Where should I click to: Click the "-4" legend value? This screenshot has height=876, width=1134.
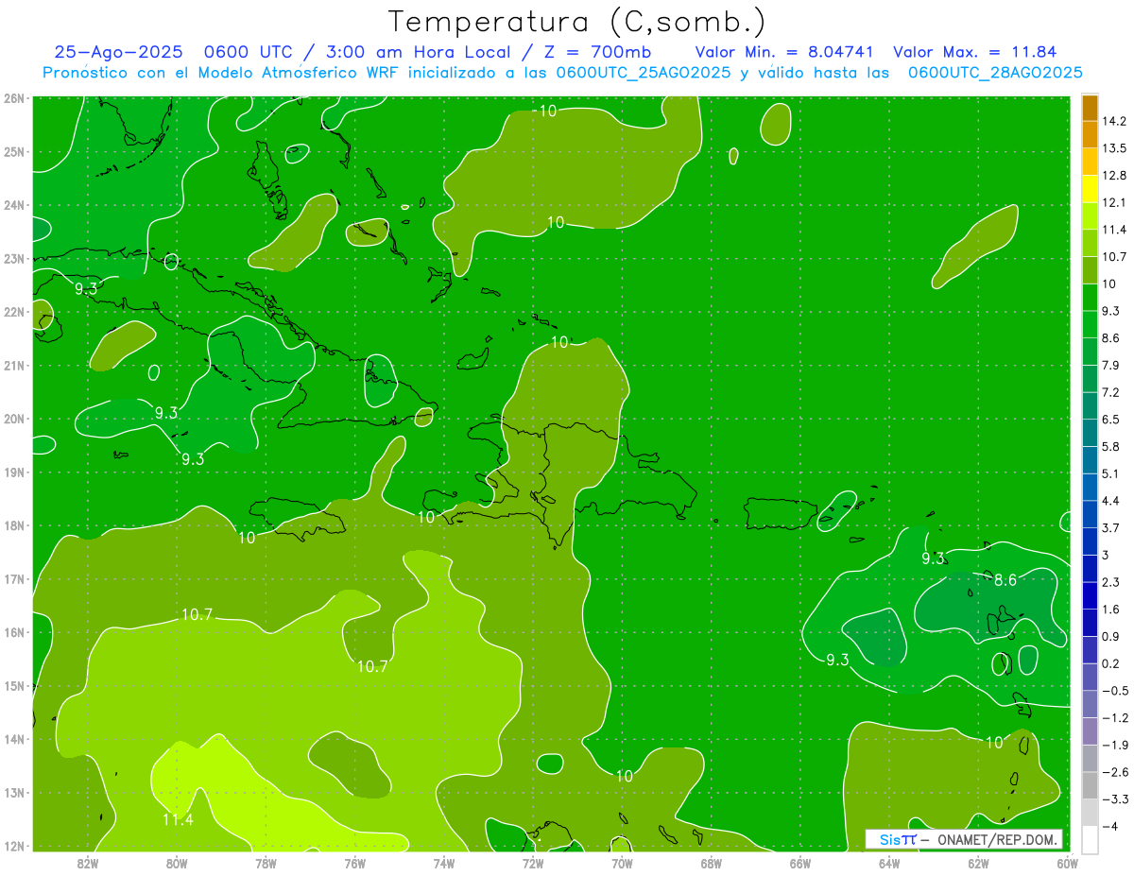1109,826
